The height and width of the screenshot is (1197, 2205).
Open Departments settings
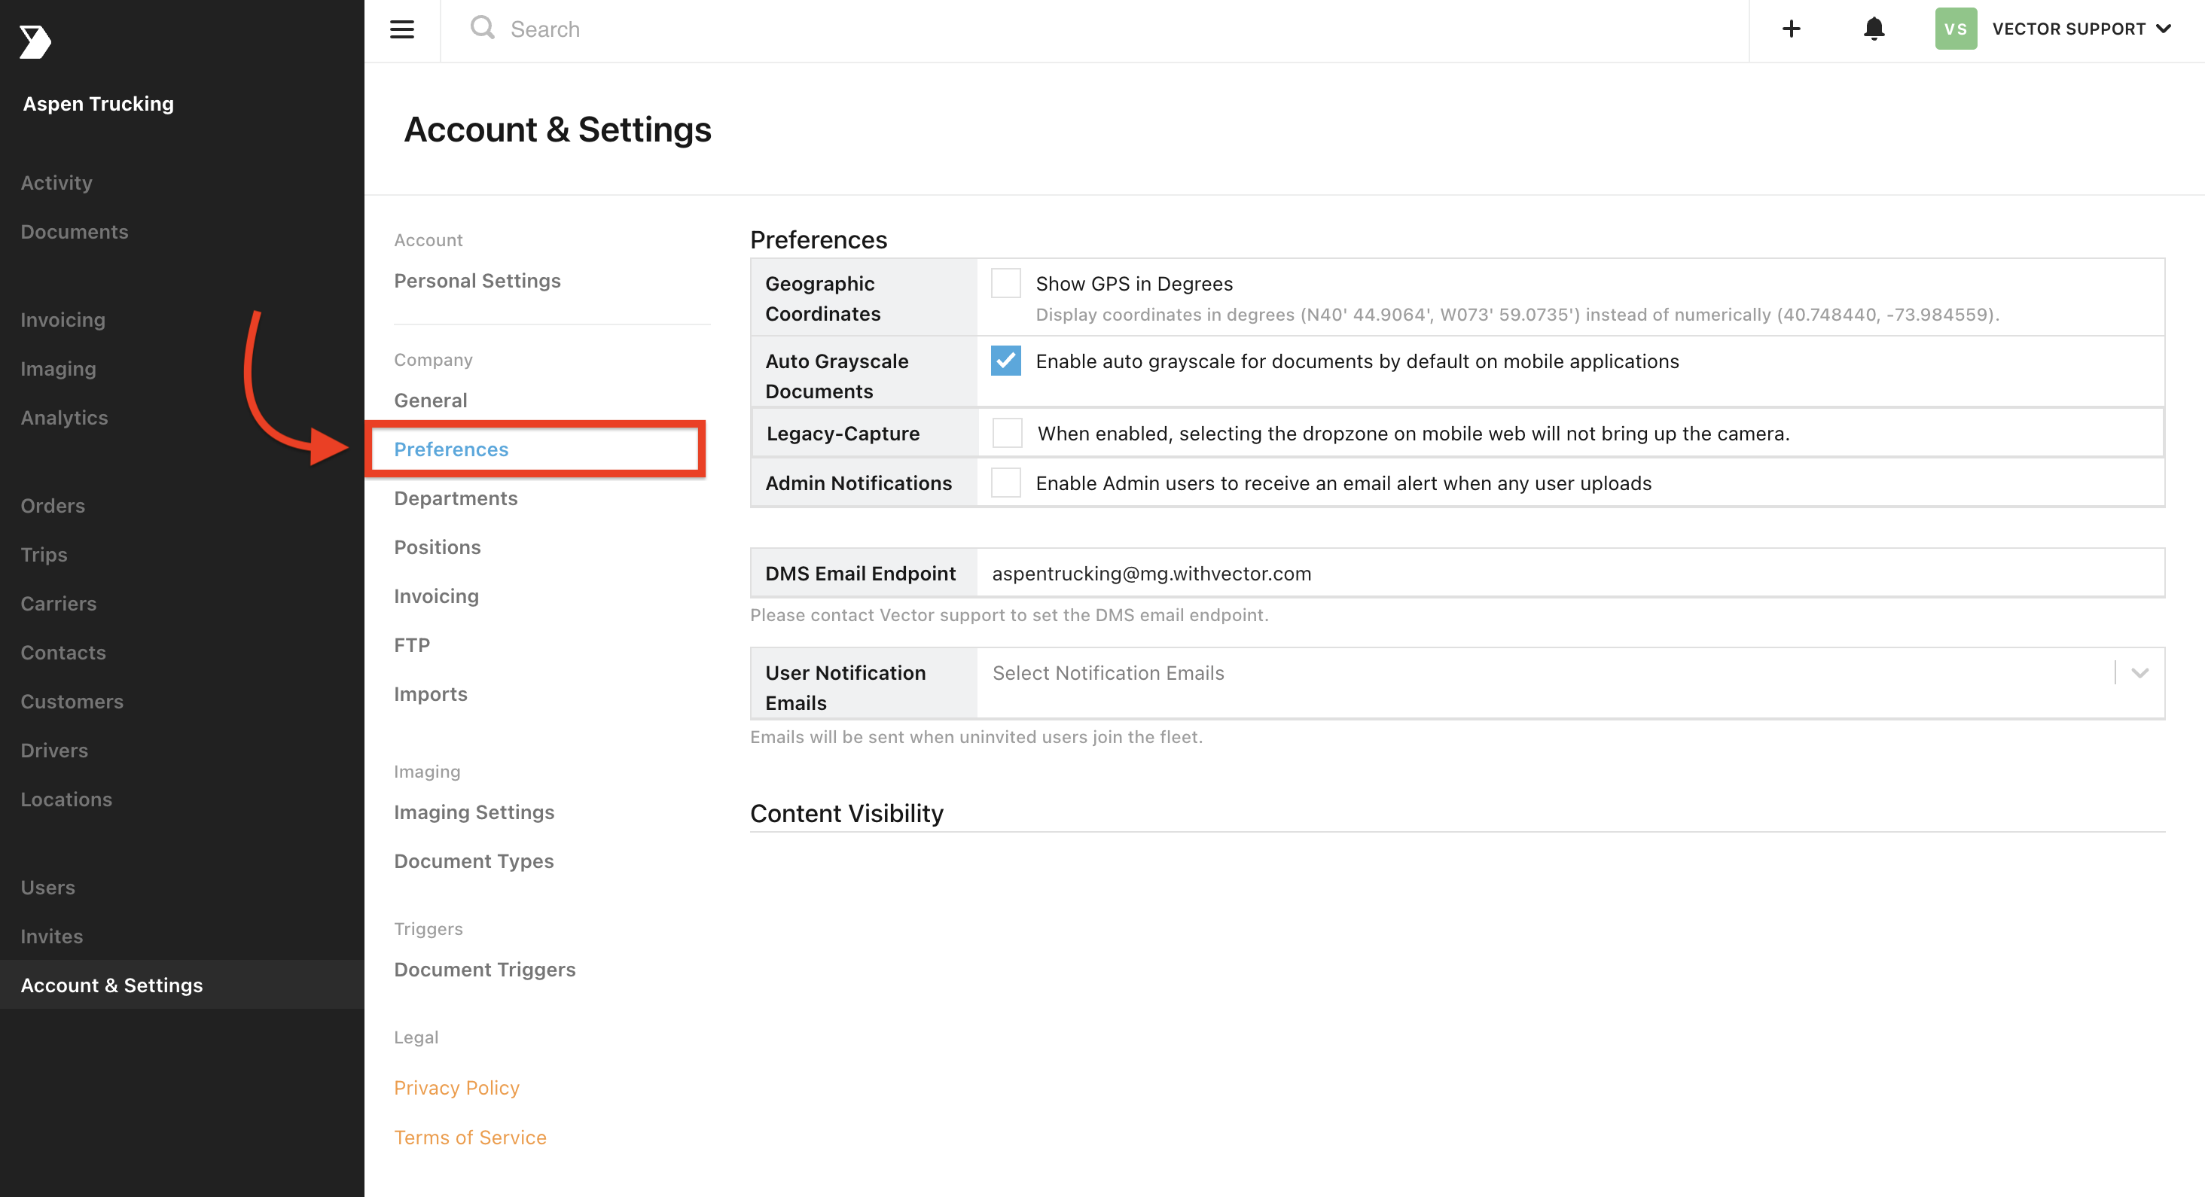[x=456, y=498]
